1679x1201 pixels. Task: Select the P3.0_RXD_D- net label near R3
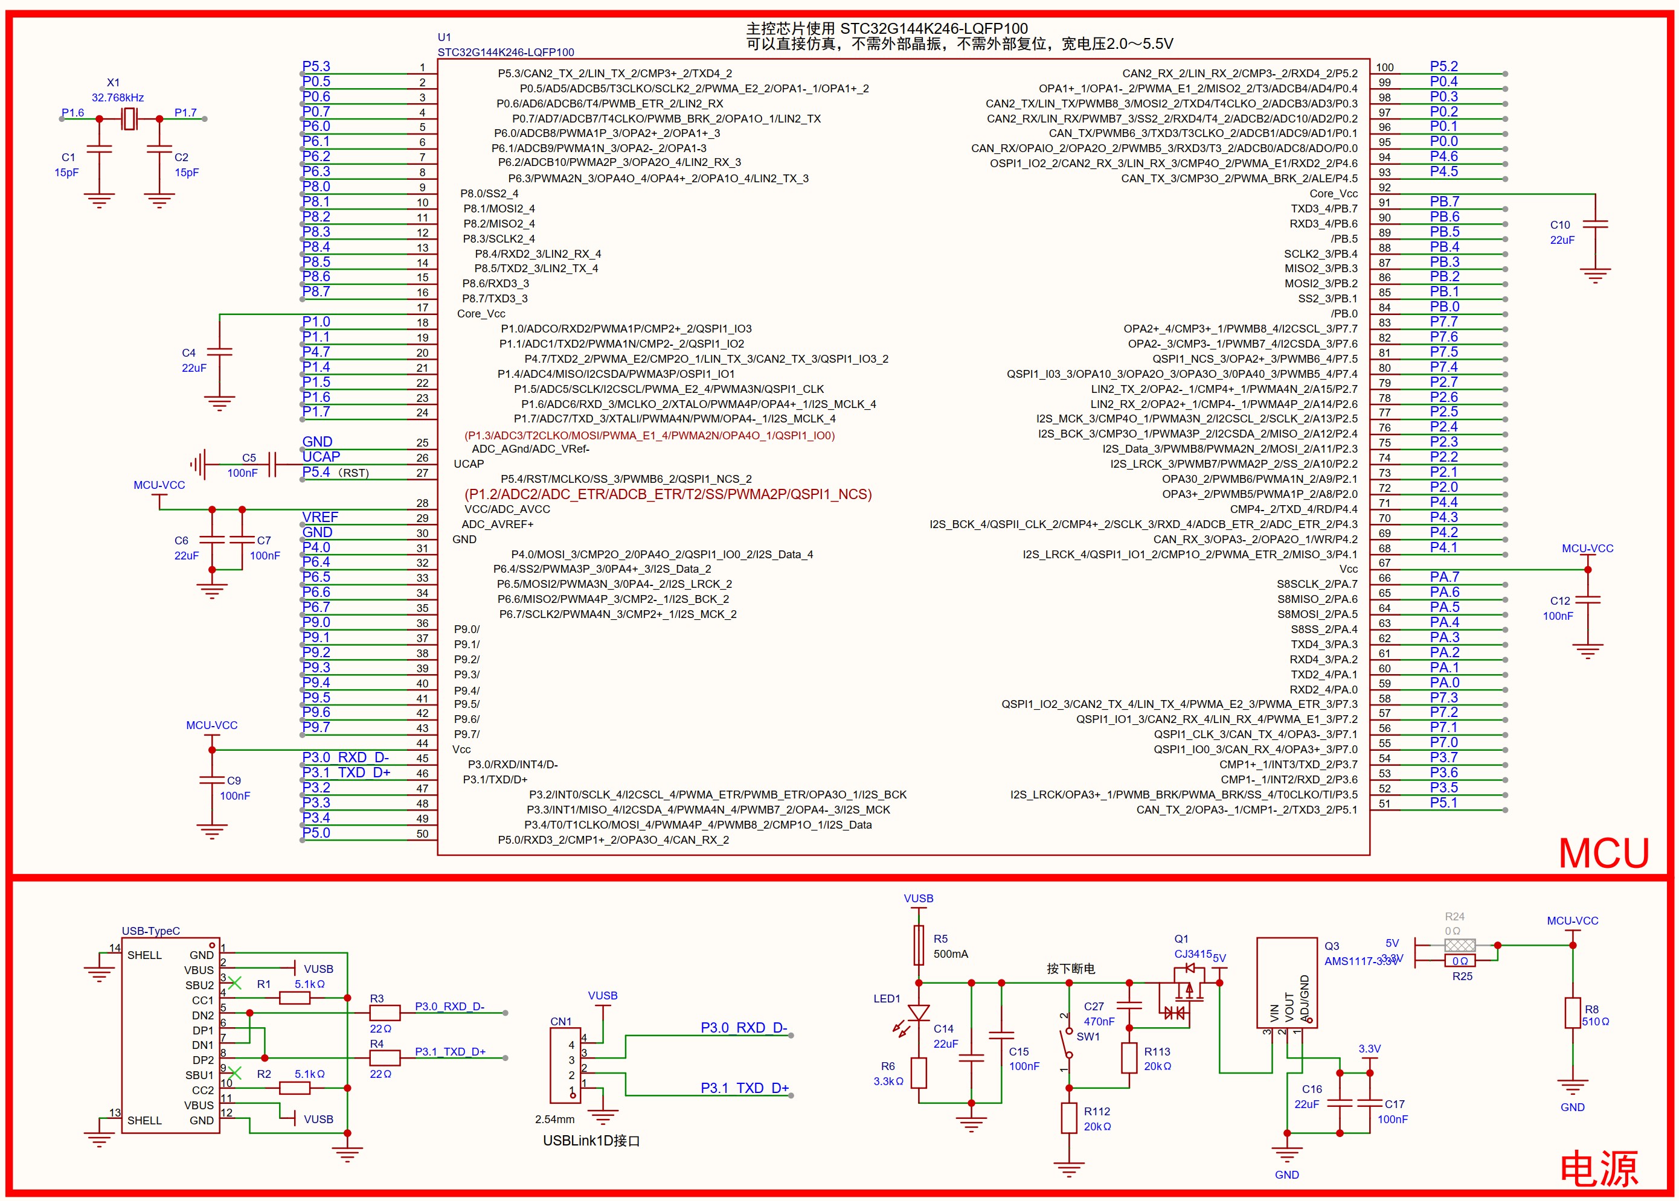[449, 1007]
